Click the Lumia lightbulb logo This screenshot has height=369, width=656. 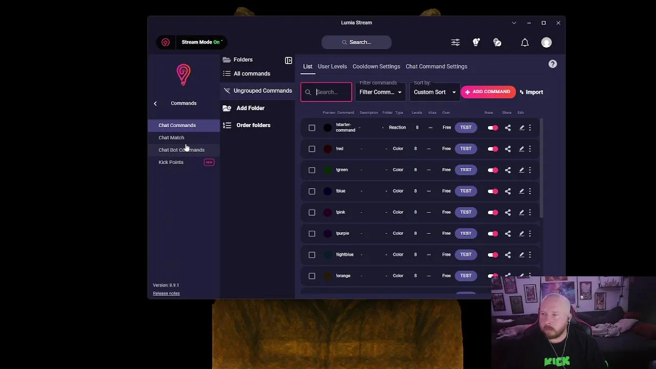pos(183,75)
